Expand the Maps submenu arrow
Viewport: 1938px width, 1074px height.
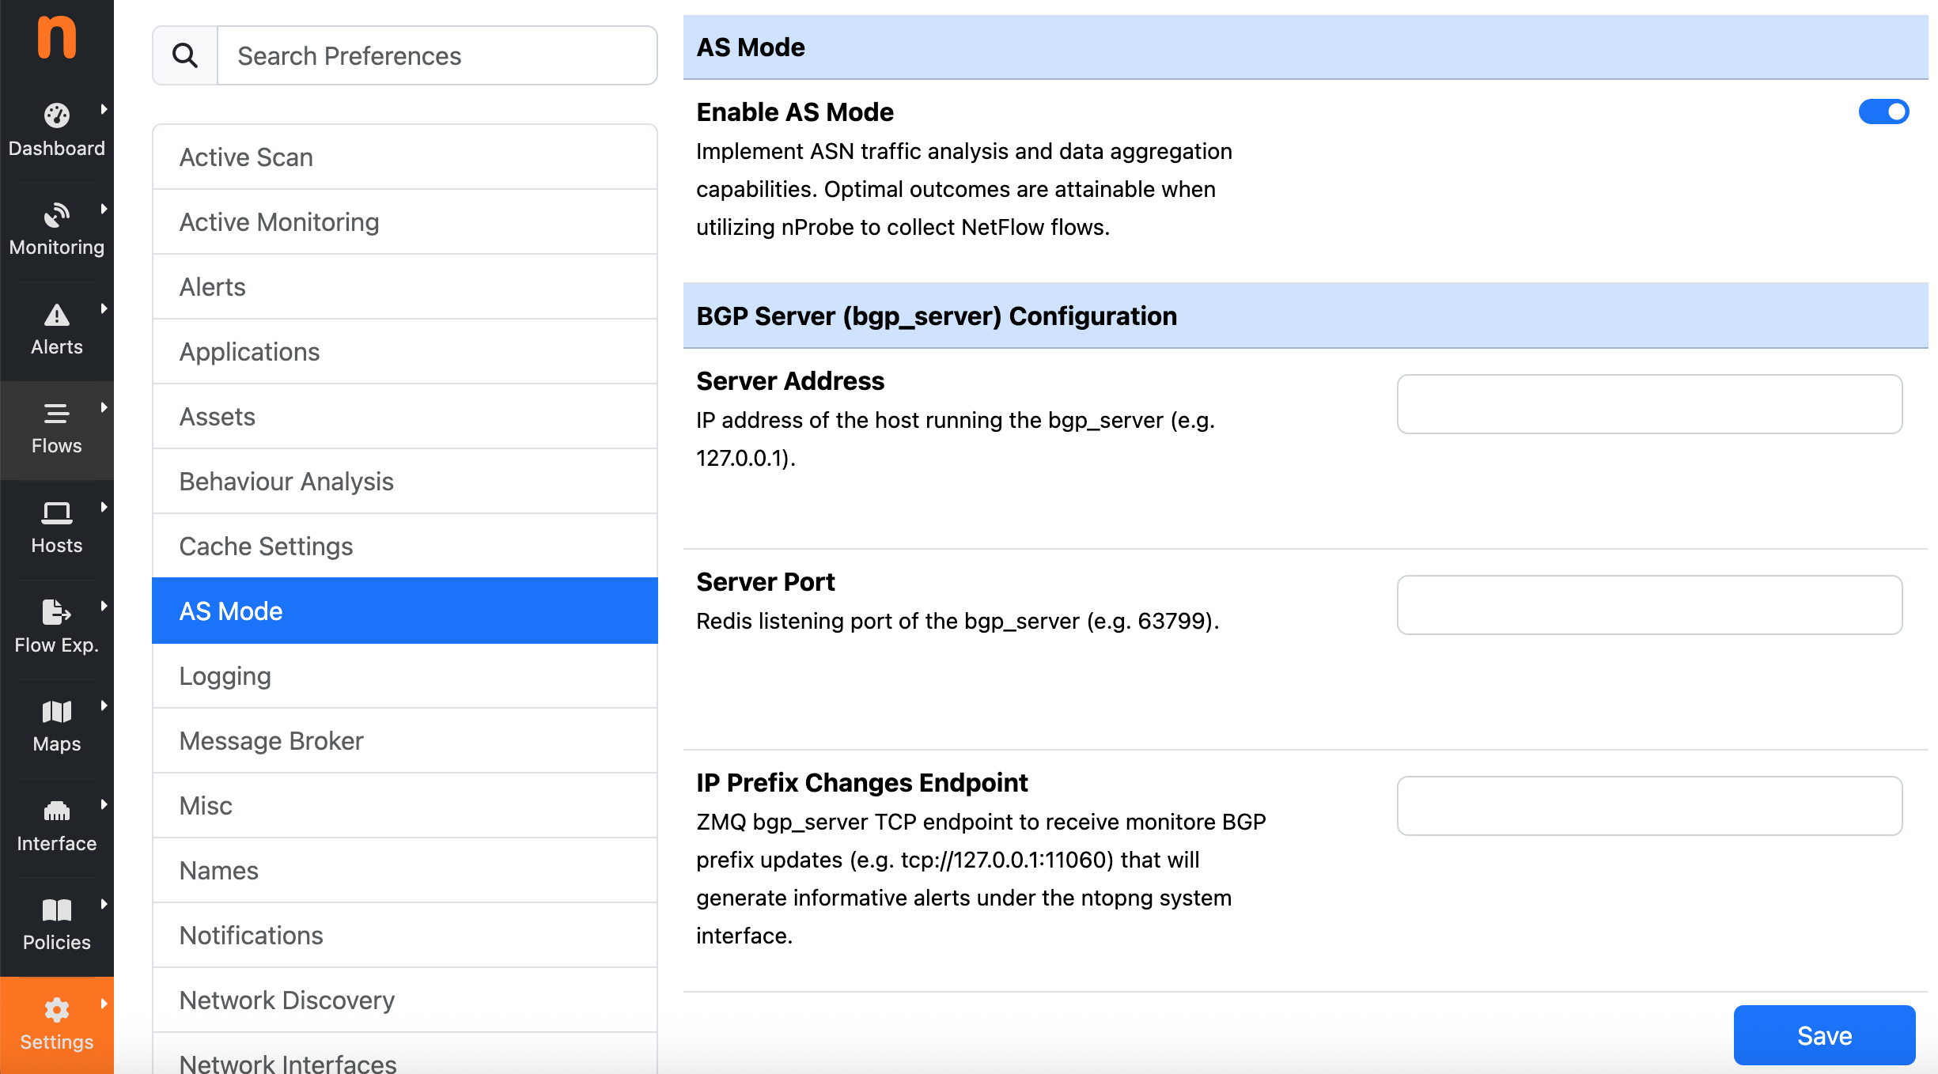pyautogui.click(x=104, y=705)
